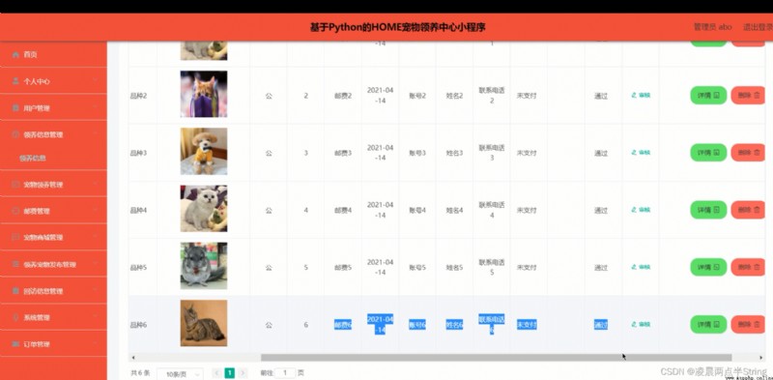Image resolution: width=773 pixels, height=380 pixels.
Task: Click the 审核 edit icon for 品种4 row
Action: pos(634,210)
